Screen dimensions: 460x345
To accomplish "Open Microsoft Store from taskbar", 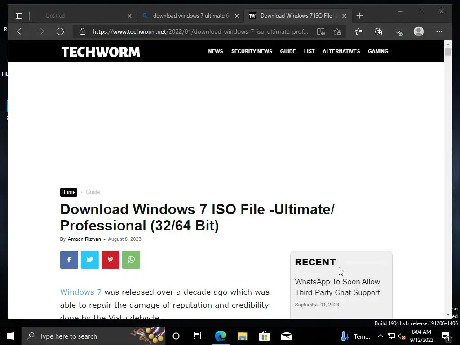I will (x=264, y=336).
